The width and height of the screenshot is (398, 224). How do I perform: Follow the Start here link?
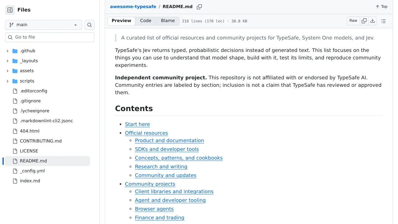click(x=137, y=124)
